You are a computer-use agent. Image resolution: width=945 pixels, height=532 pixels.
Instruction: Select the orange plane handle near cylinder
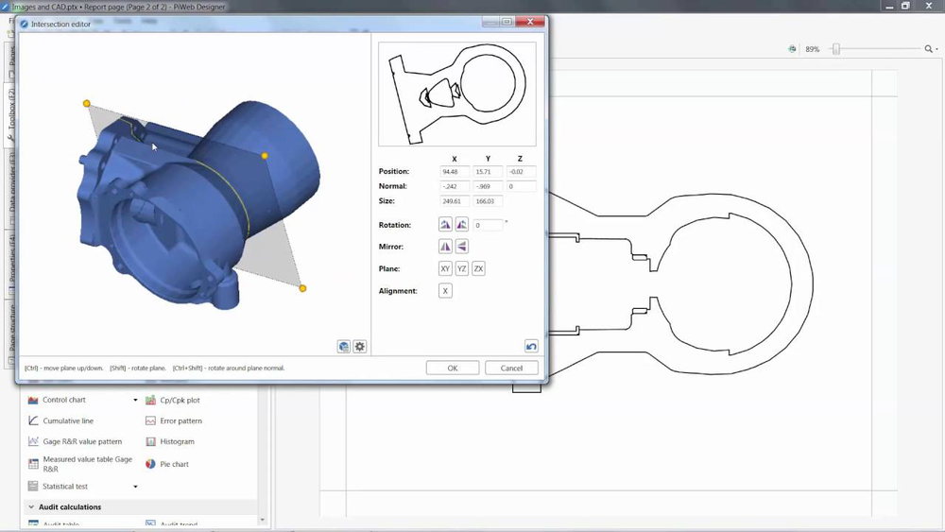pos(265,156)
